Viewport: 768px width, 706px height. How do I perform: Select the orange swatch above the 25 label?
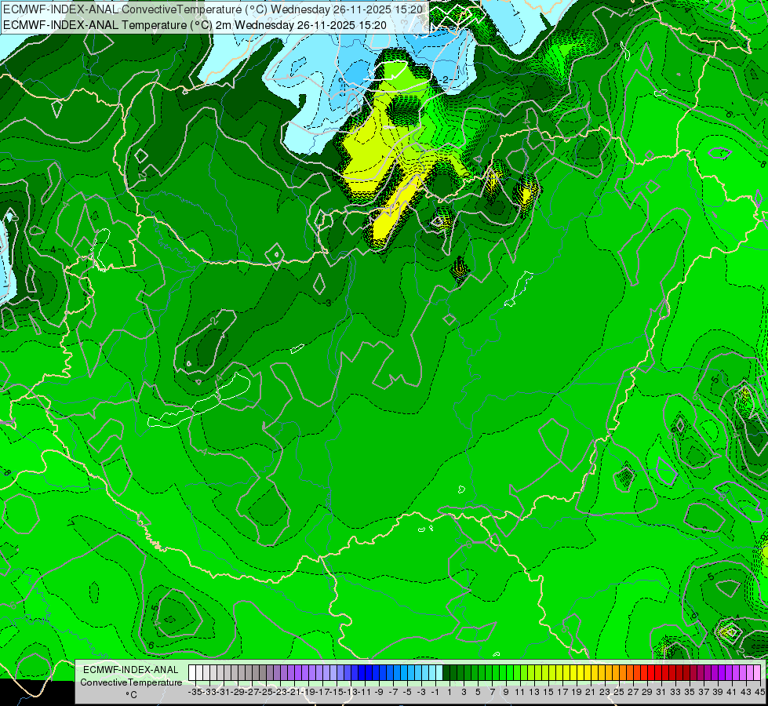[616, 672]
